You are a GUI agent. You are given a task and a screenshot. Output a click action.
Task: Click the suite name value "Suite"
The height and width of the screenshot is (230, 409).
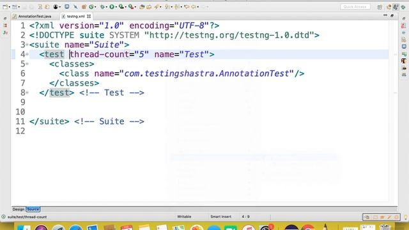point(107,45)
